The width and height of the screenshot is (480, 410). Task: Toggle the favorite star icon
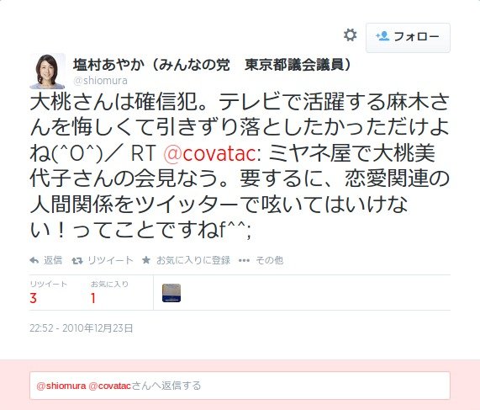coord(146,260)
